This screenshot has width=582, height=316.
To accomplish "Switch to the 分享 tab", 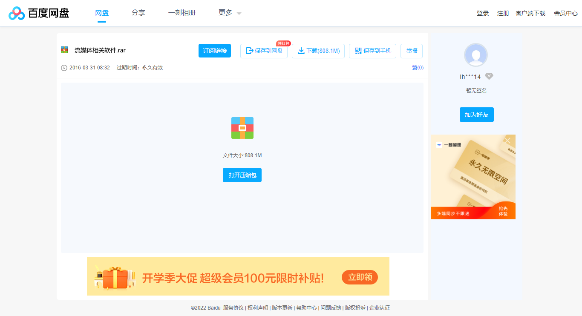I will [138, 13].
